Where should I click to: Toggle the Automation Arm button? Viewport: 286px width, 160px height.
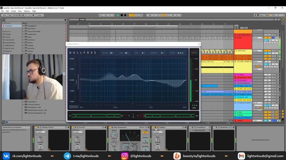click(x=133, y=15)
